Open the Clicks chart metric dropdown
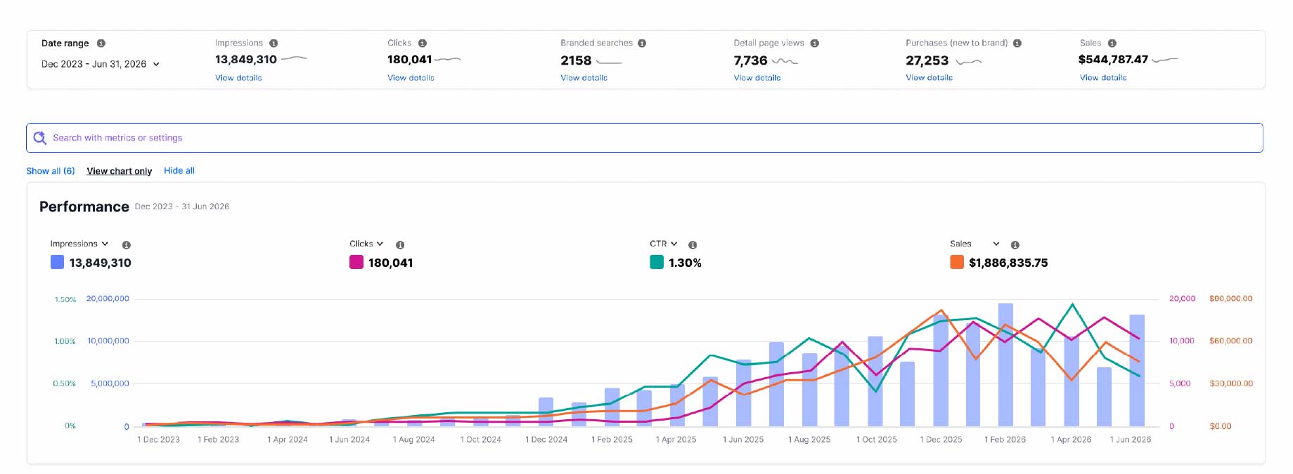This screenshot has height=474, width=1293. click(x=366, y=244)
